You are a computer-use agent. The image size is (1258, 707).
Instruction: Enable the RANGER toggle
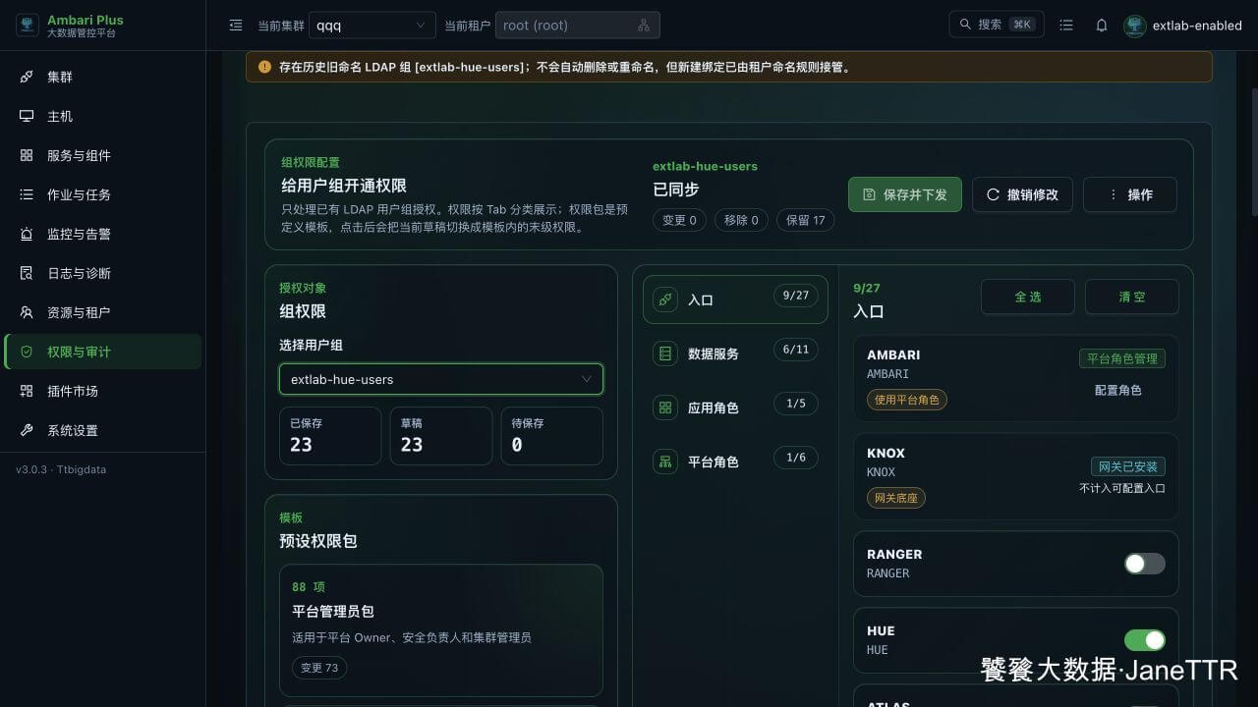1145,564
